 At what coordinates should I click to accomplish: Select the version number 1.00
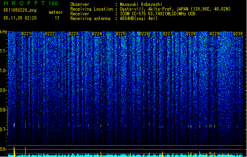[x=53, y=4]
